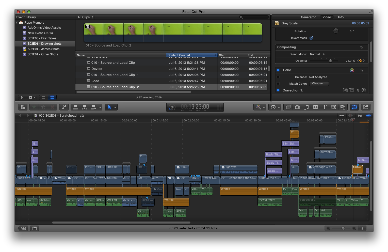Enable the Balance checkbox
The width and height of the screenshot is (388, 252).
278,77
